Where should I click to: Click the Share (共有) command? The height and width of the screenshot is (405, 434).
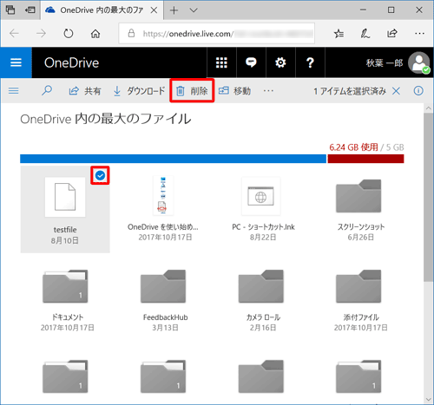tap(85, 91)
